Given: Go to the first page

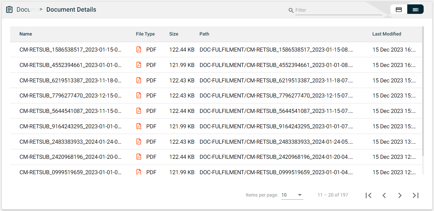Looking at the screenshot, I should (x=369, y=195).
